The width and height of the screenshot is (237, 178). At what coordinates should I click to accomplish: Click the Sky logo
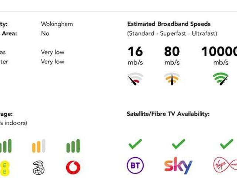(178, 166)
